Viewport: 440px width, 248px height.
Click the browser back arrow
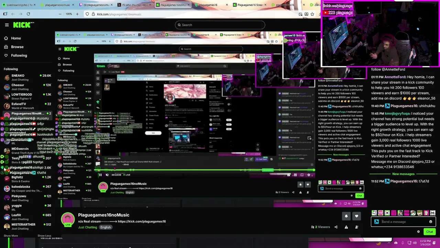coord(13,14)
